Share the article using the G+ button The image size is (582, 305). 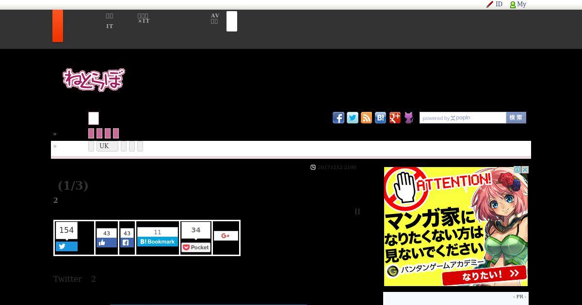tap(226, 236)
